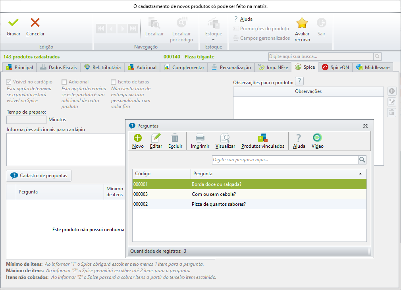Run the product search magnifier button
Viewport: 401px width, 290px height.
coord(377,56)
